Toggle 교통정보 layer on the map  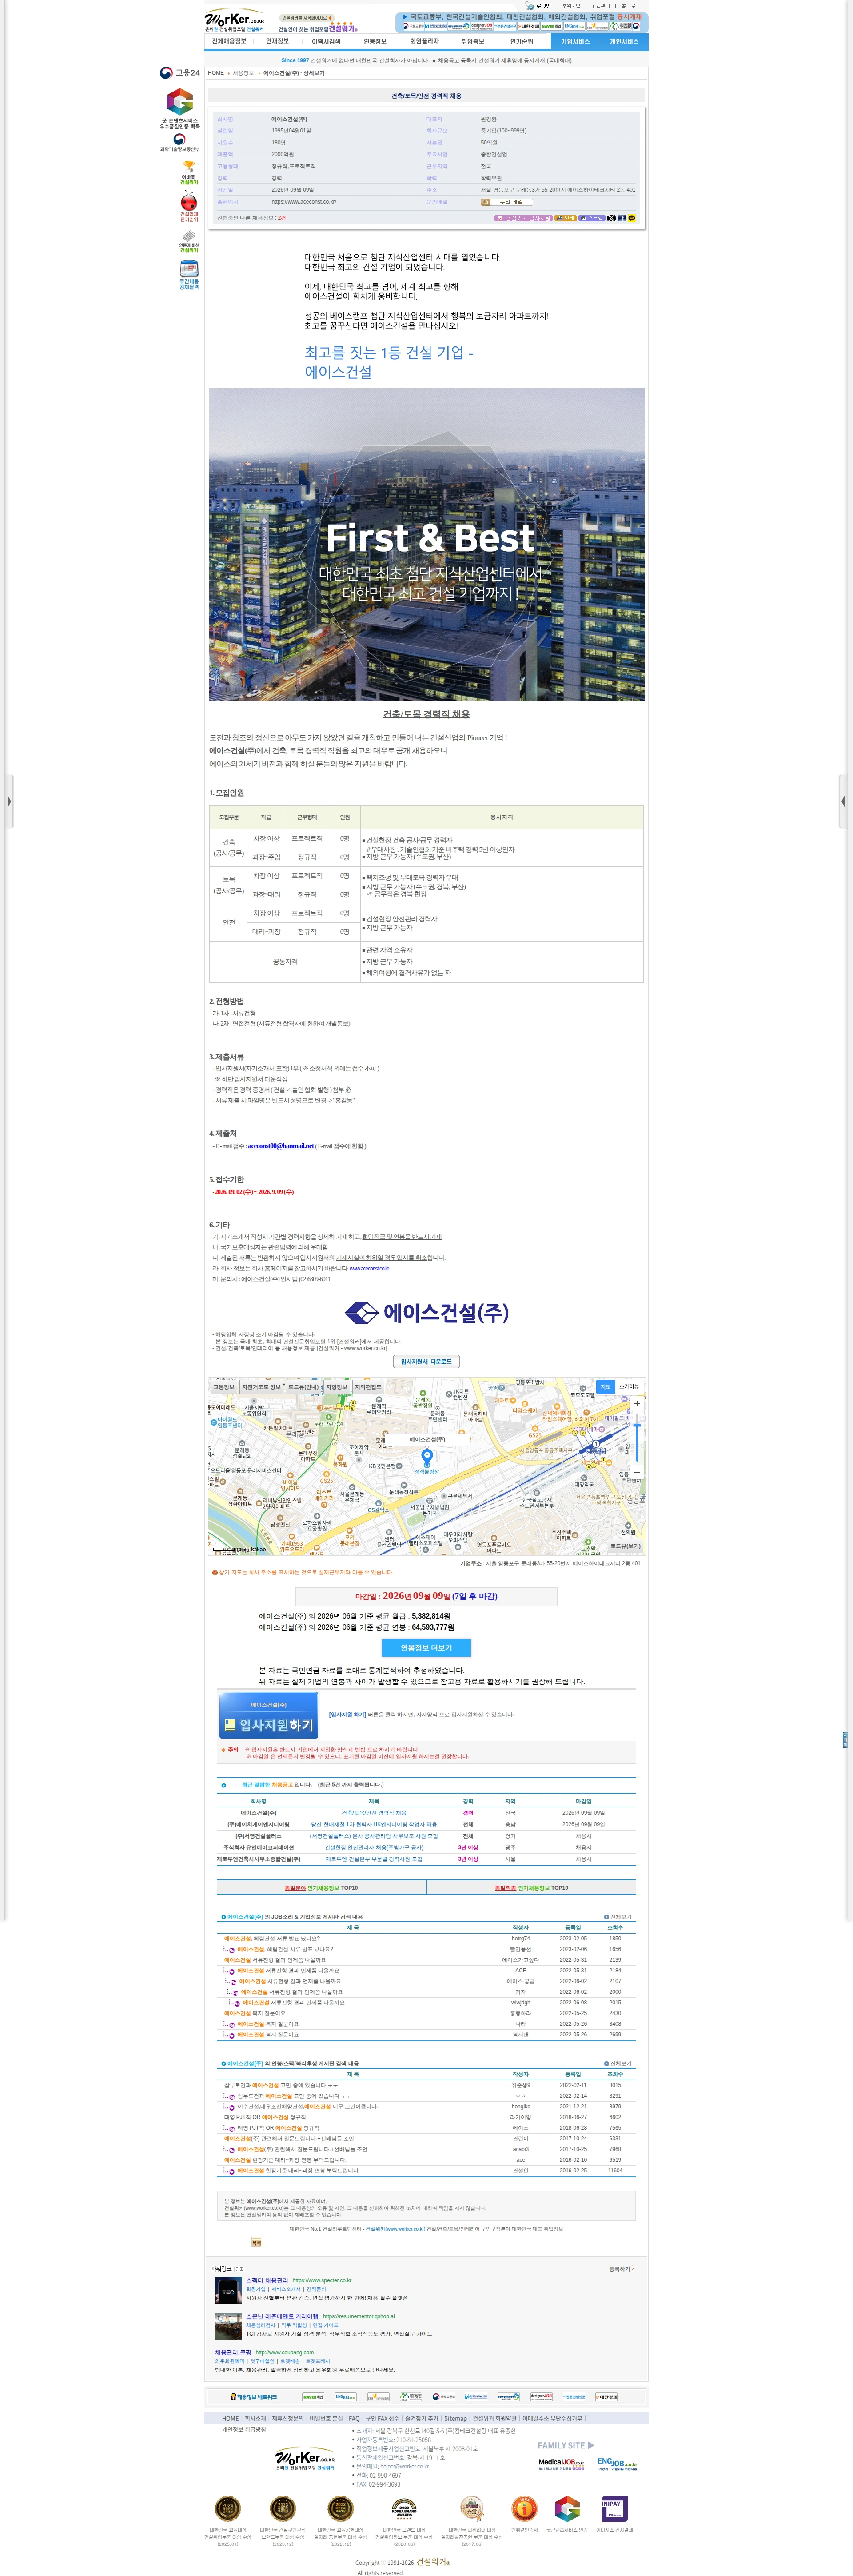point(224,1387)
